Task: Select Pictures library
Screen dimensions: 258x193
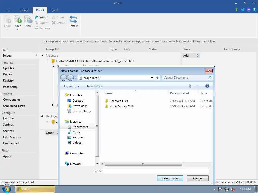Action: click(x=78, y=137)
